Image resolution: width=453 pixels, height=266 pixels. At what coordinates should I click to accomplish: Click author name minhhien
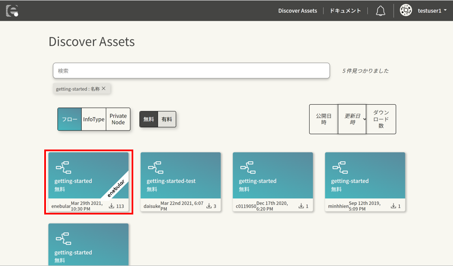point(338,206)
